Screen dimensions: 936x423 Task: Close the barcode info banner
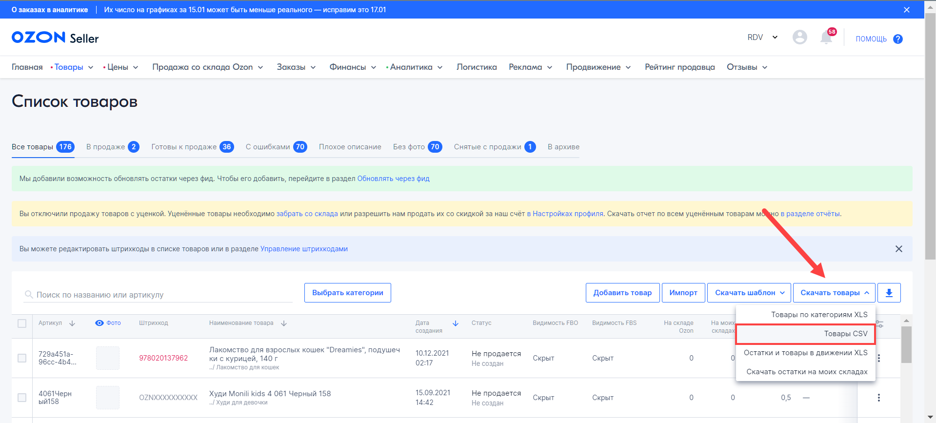(898, 249)
